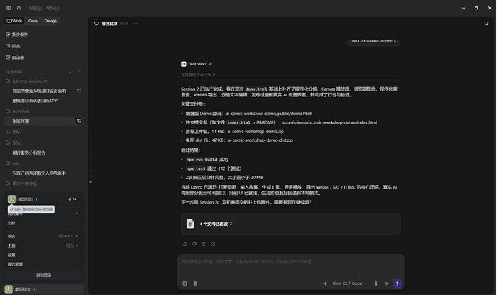497x295 pixels.
Task: Expand the account submenu arrow below the UID tooltip
Action: 77,214
